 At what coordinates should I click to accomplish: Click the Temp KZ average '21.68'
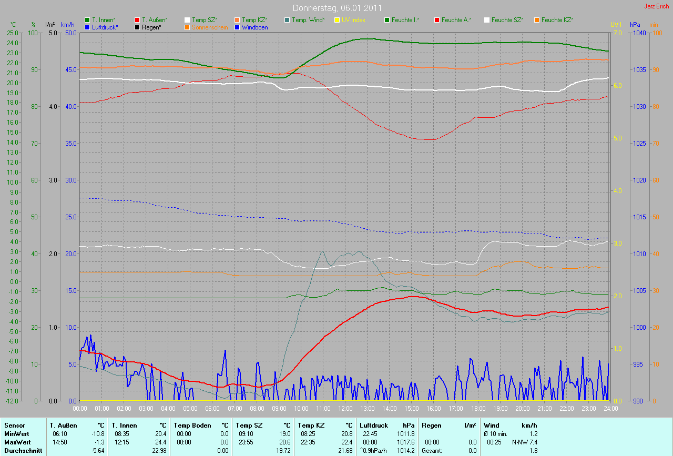(x=344, y=451)
